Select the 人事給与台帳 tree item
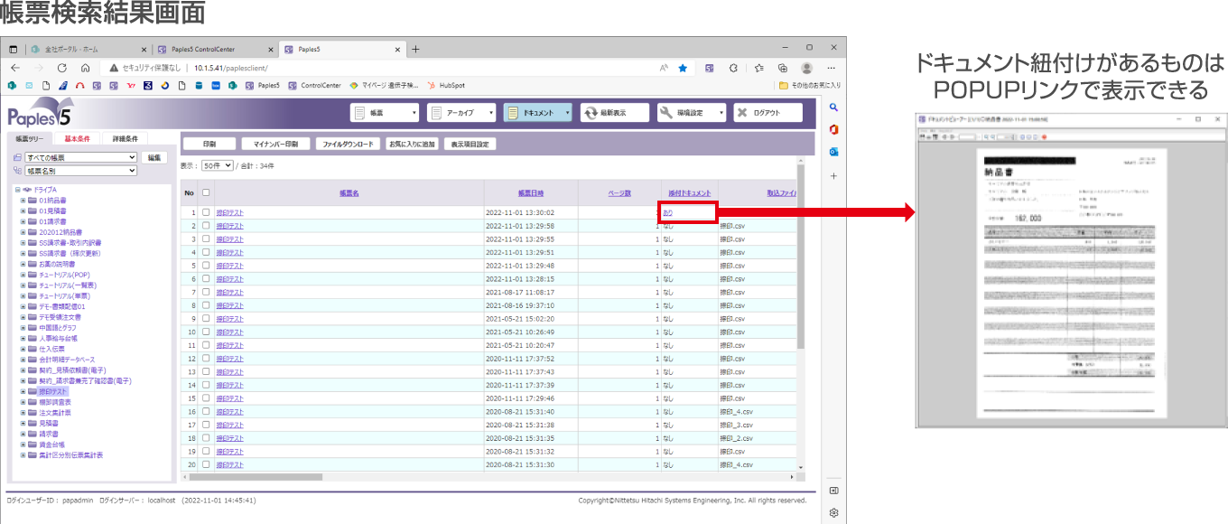 [x=60, y=339]
